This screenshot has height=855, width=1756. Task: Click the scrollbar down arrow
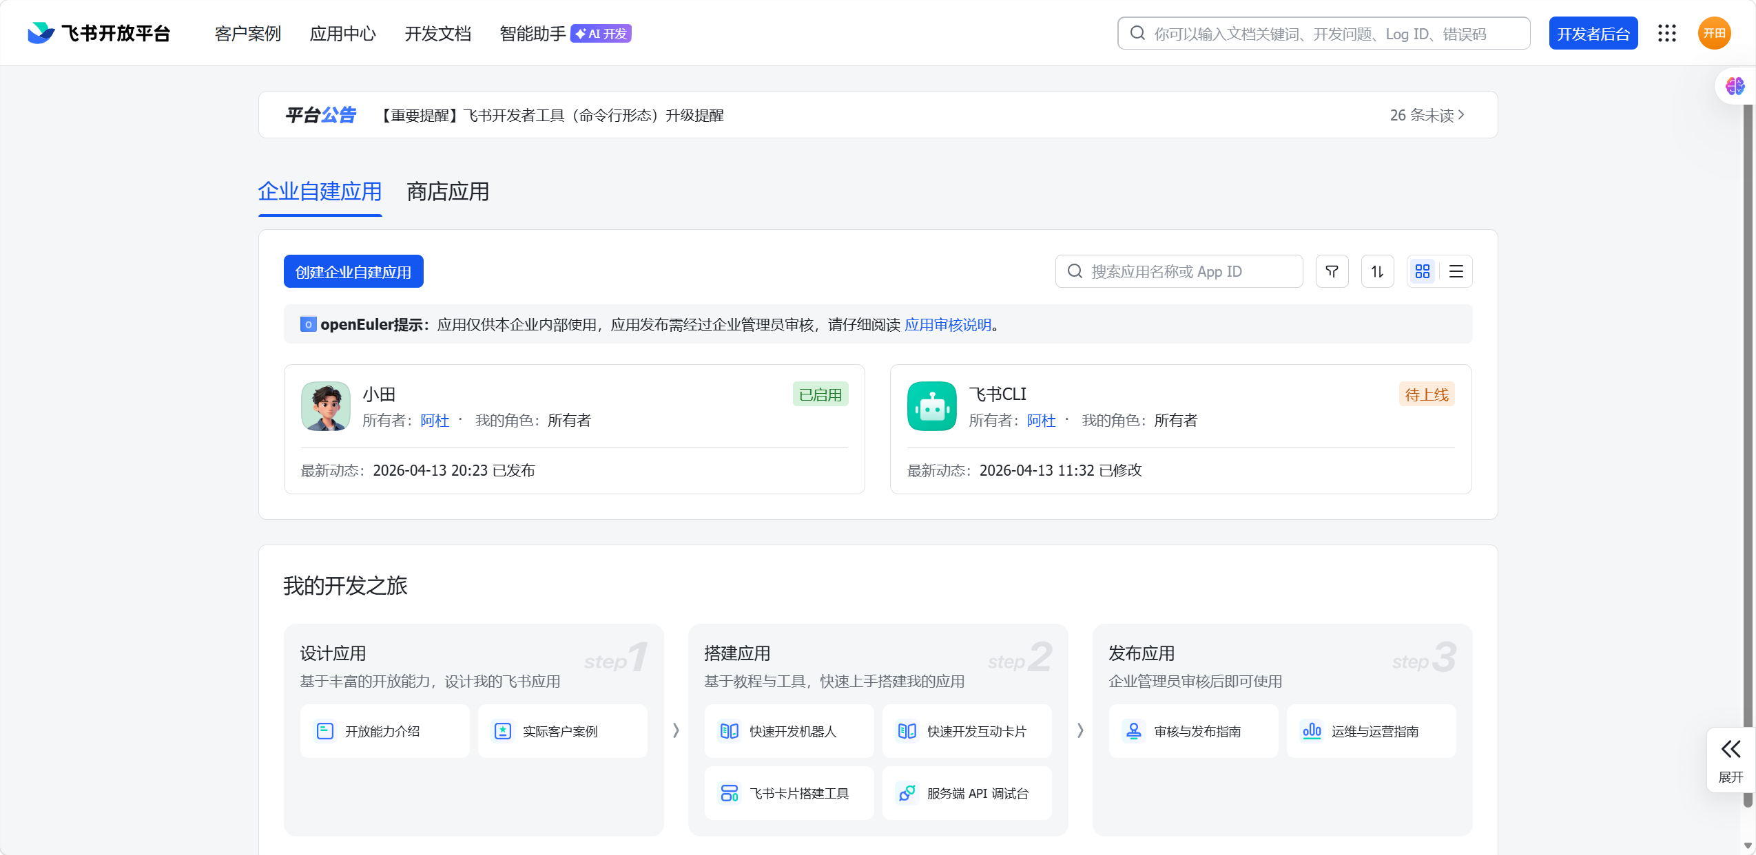pyautogui.click(x=1747, y=845)
